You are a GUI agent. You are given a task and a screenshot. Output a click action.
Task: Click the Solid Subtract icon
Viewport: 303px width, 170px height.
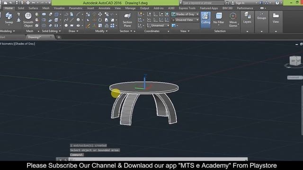pos(44,20)
